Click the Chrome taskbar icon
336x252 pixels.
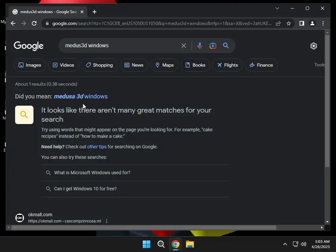175,244
